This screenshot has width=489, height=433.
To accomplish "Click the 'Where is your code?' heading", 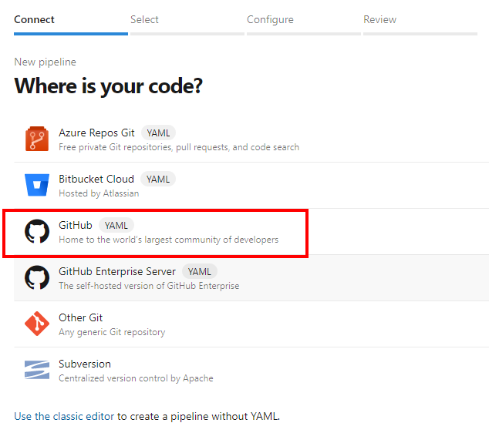I will pos(108,86).
